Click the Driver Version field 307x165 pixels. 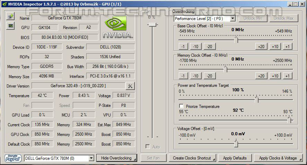pos(78,86)
